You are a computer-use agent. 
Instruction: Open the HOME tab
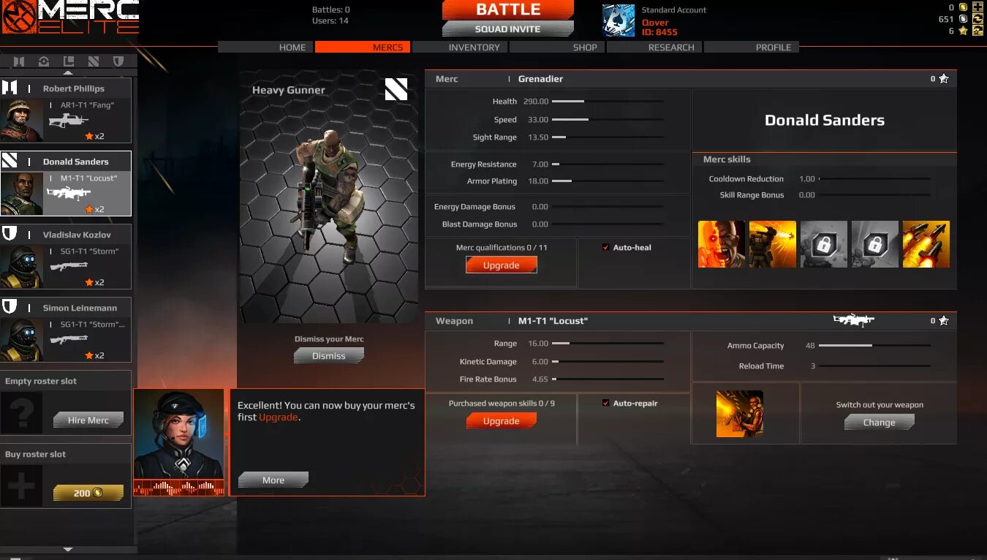[x=266, y=47]
